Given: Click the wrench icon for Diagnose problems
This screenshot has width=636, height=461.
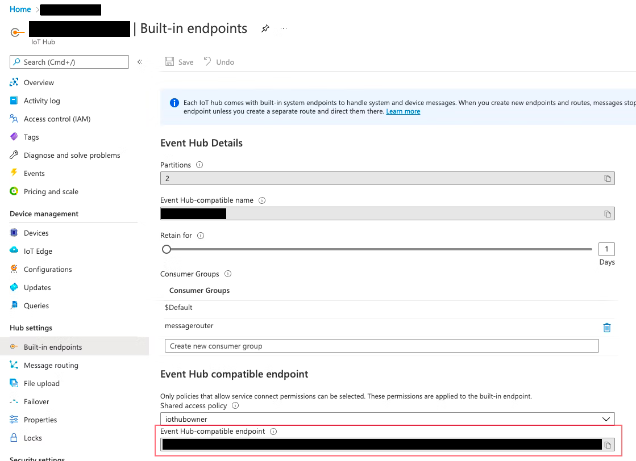Looking at the screenshot, I should tap(14, 155).
